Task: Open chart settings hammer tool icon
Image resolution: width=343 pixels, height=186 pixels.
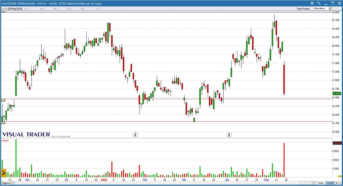Action: point(319,3)
